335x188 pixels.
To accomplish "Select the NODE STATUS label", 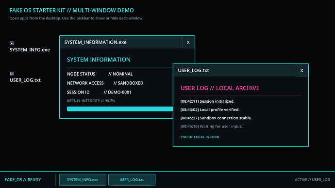I will (81, 74).
